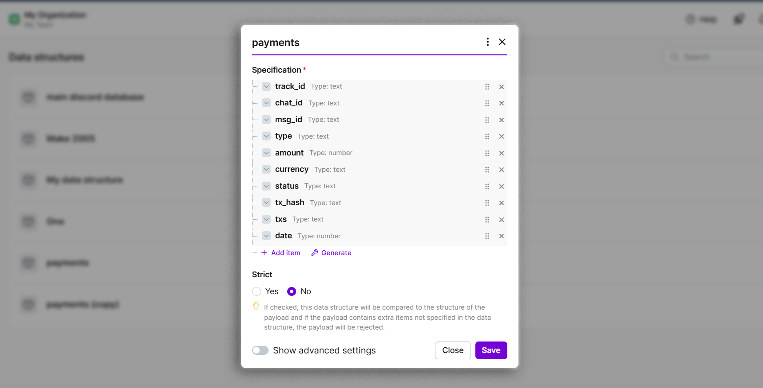
Task: Delete the amount field with its X icon
Action: (501, 153)
